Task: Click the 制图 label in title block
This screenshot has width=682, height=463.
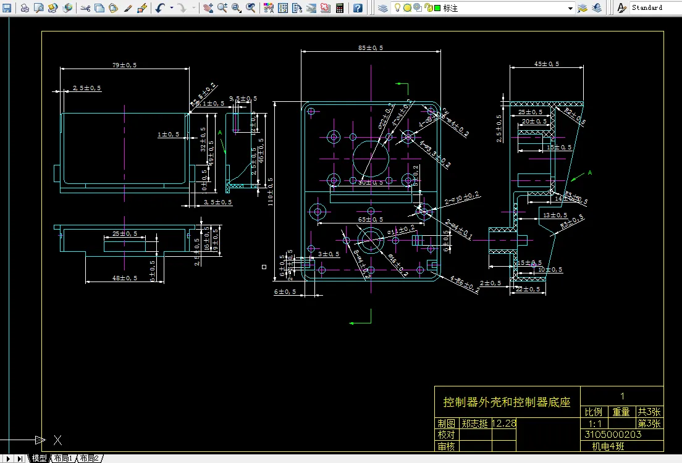Action: 446,423
